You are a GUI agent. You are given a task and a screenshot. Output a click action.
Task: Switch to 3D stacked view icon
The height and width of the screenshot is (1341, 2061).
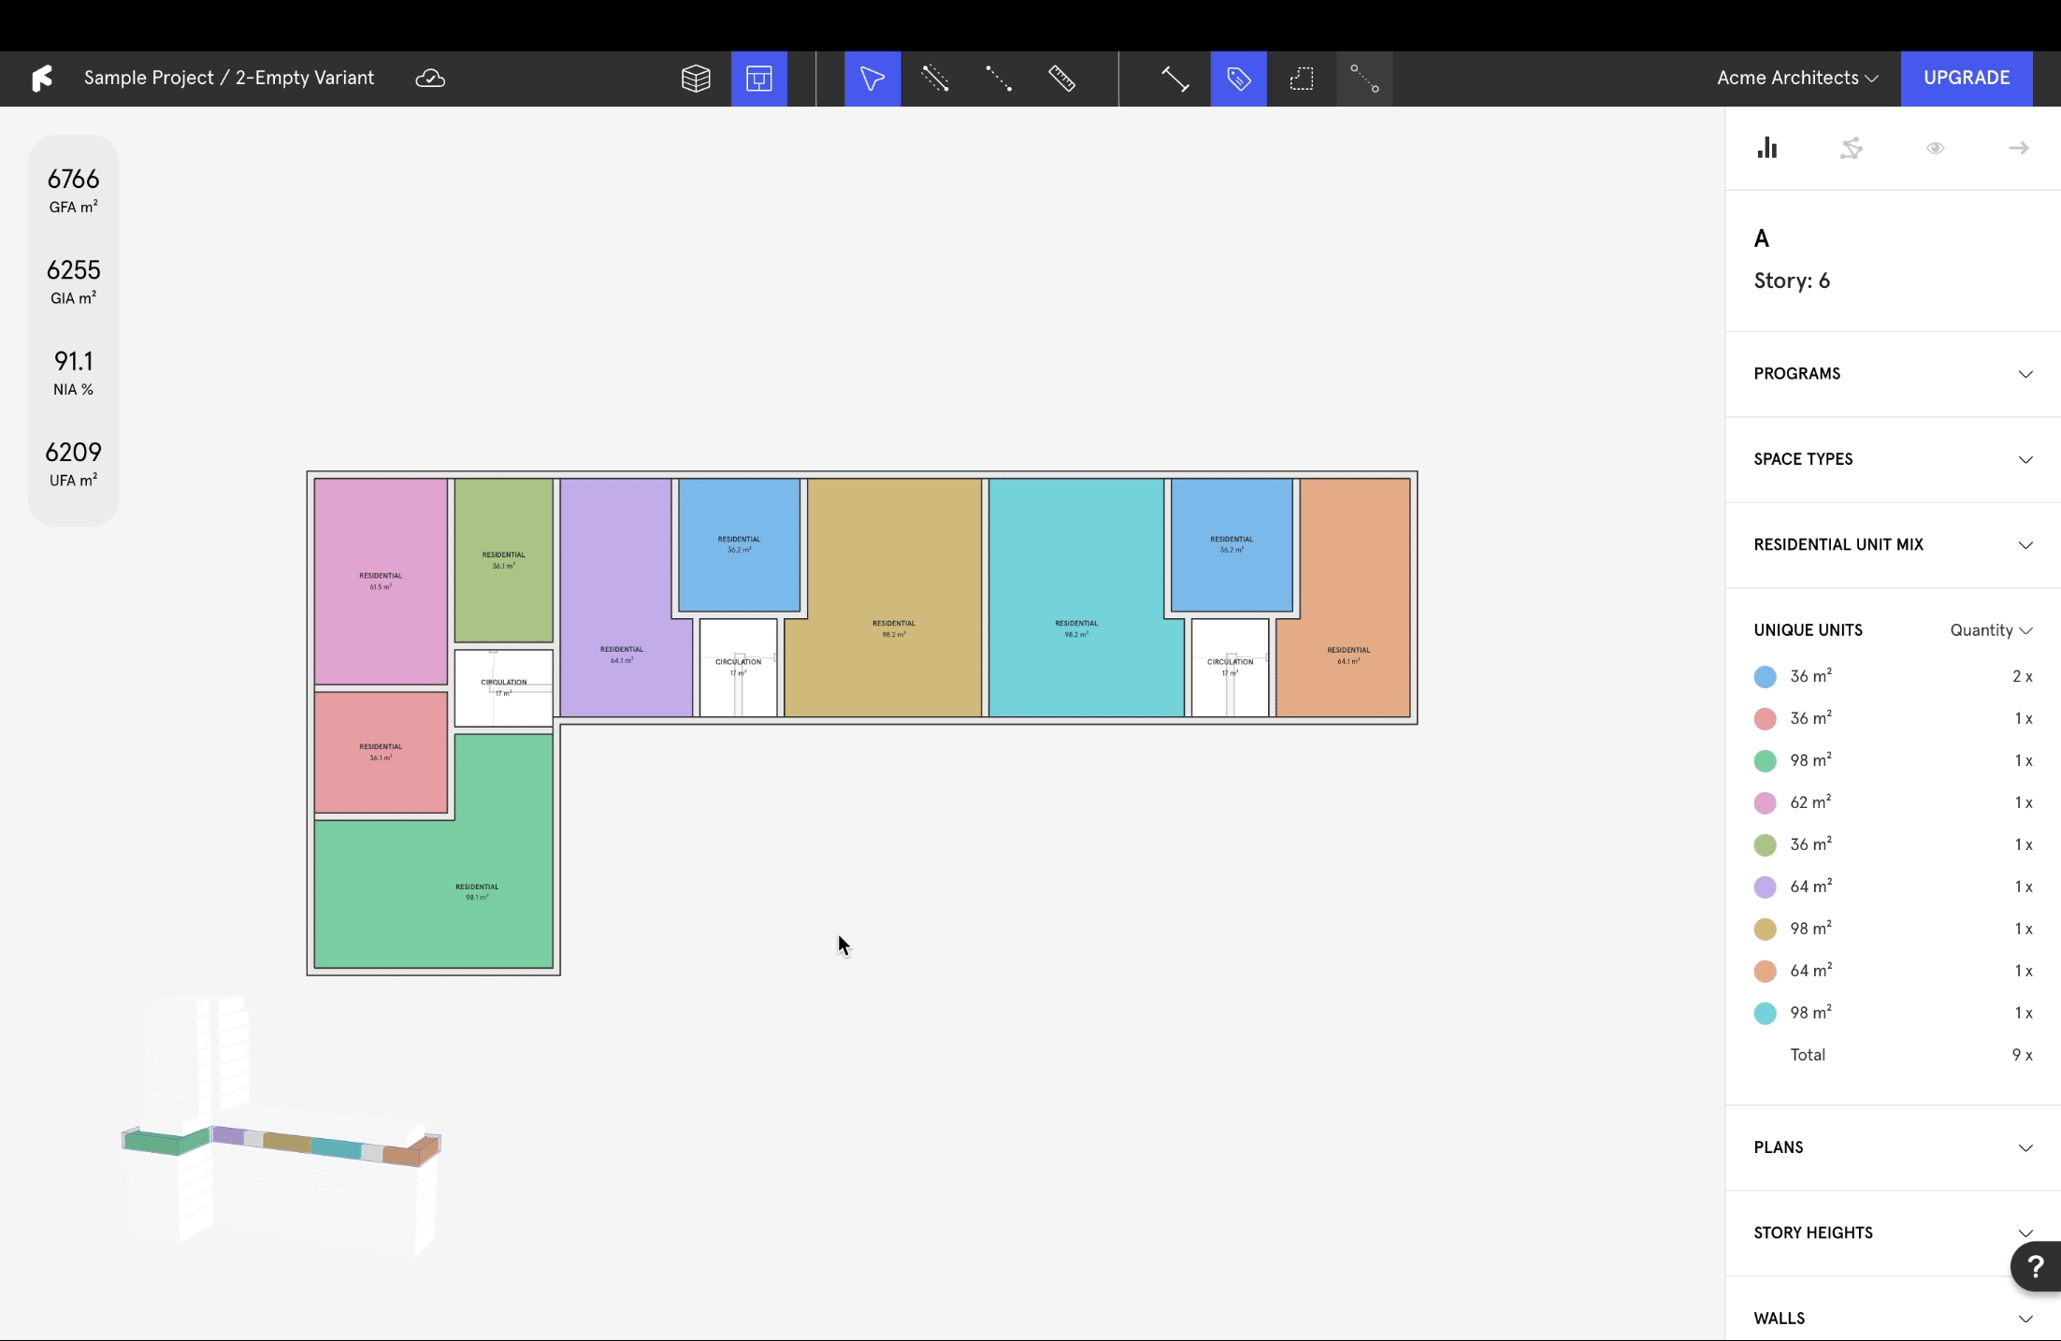696,79
